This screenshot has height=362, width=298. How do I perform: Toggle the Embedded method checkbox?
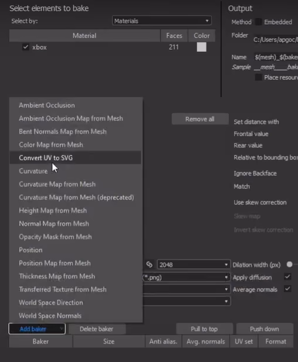click(x=259, y=22)
